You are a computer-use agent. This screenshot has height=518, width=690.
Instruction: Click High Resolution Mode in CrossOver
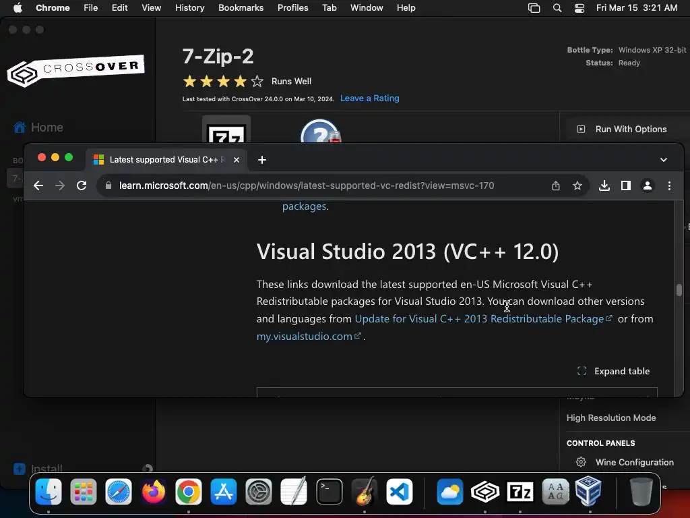(610, 418)
